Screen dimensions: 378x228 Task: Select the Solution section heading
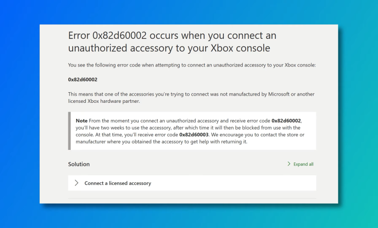pyautogui.click(x=79, y=164)
